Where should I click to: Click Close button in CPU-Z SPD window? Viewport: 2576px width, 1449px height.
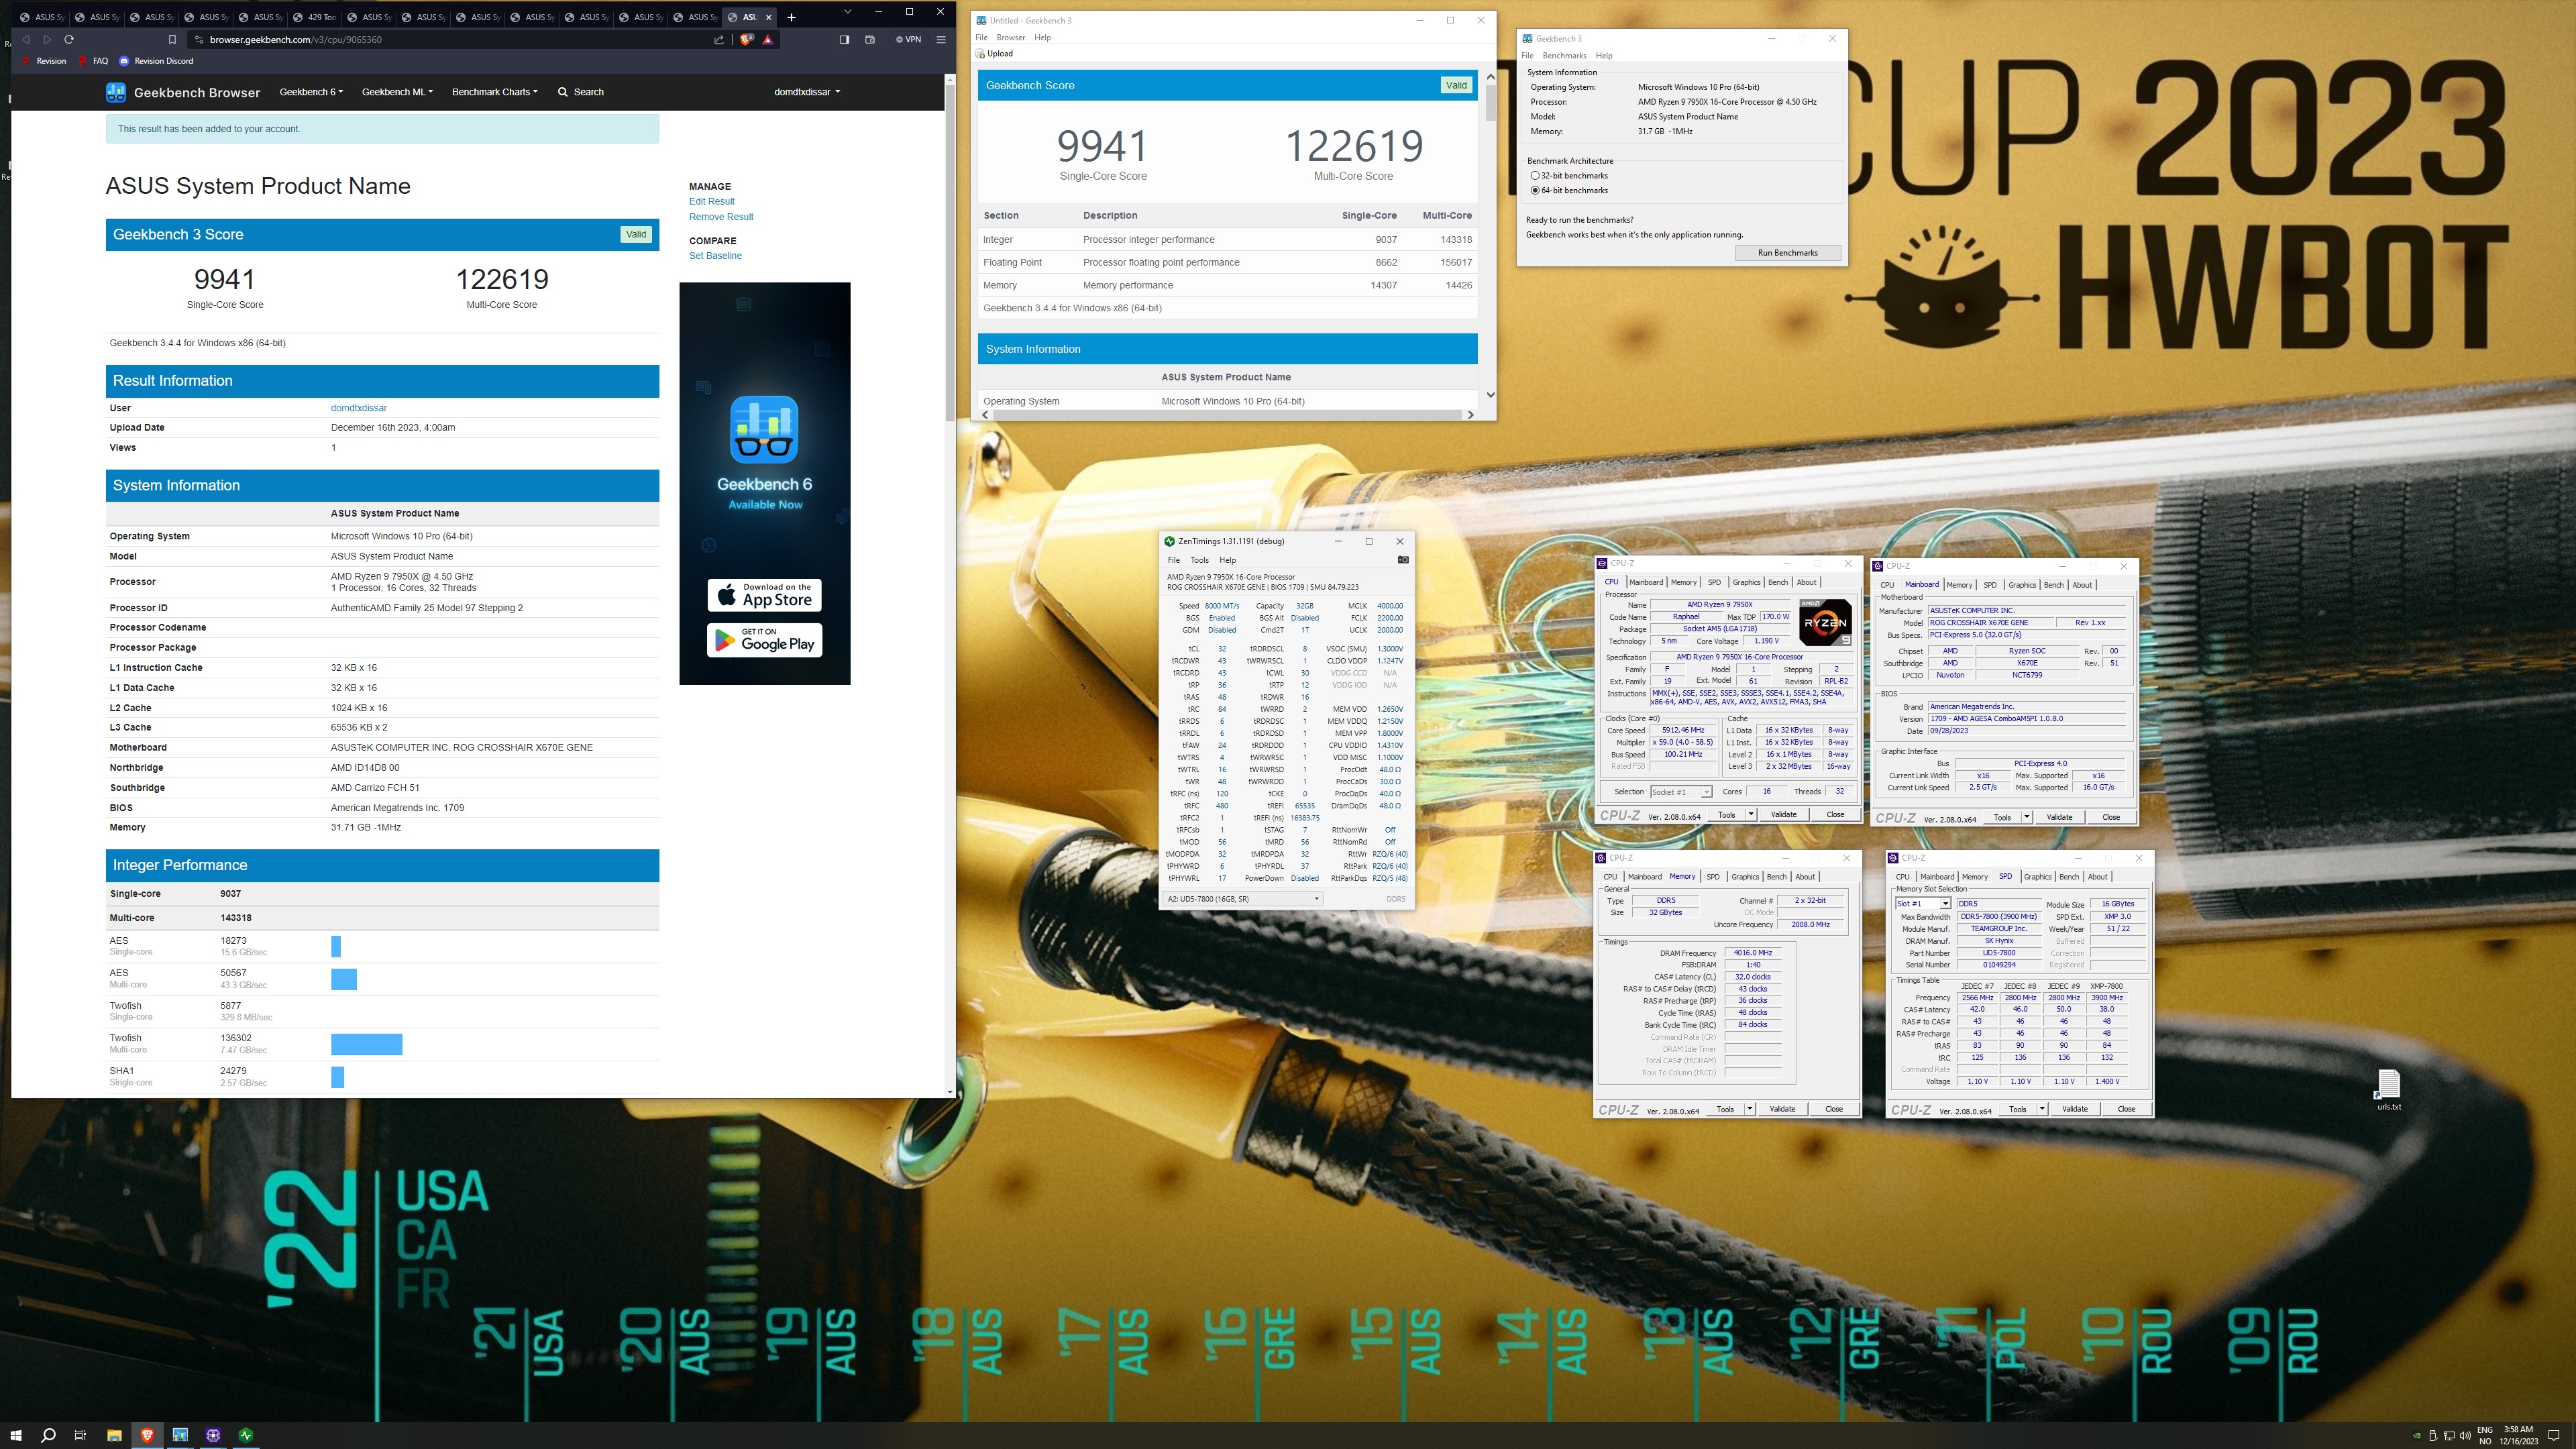click(2126, 1109)
